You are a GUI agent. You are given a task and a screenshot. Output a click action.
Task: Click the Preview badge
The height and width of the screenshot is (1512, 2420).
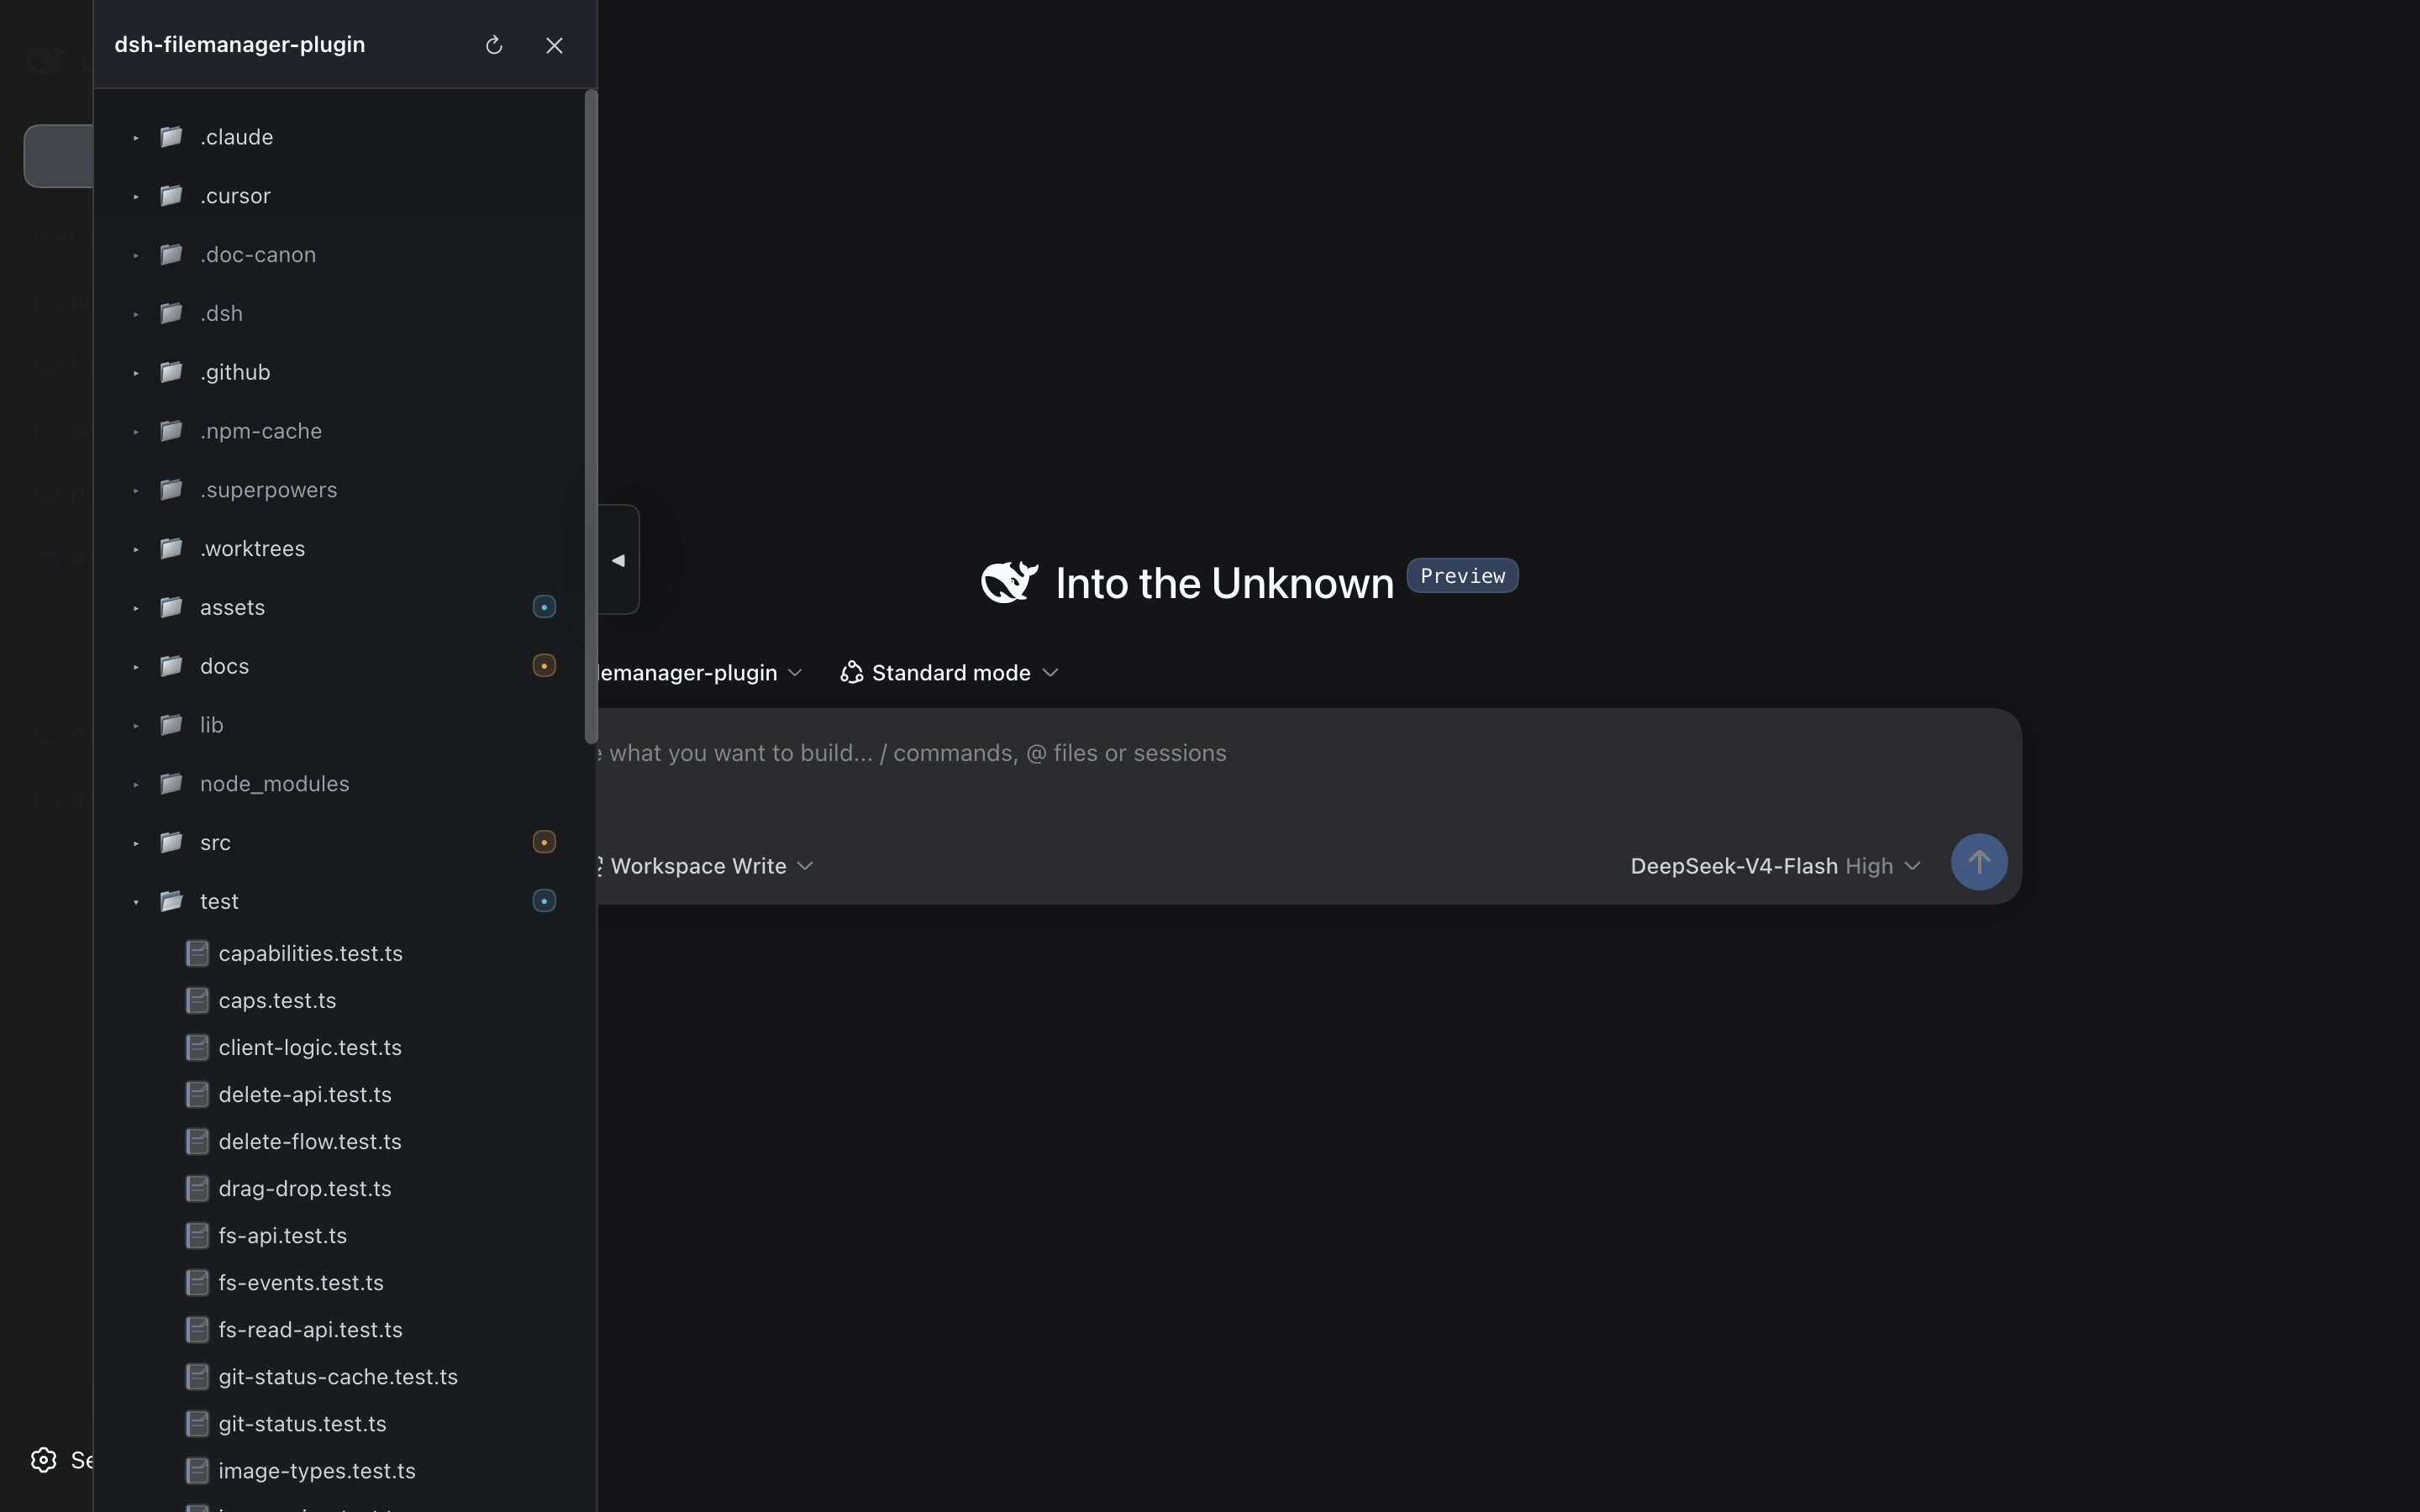pos(1462,575)
